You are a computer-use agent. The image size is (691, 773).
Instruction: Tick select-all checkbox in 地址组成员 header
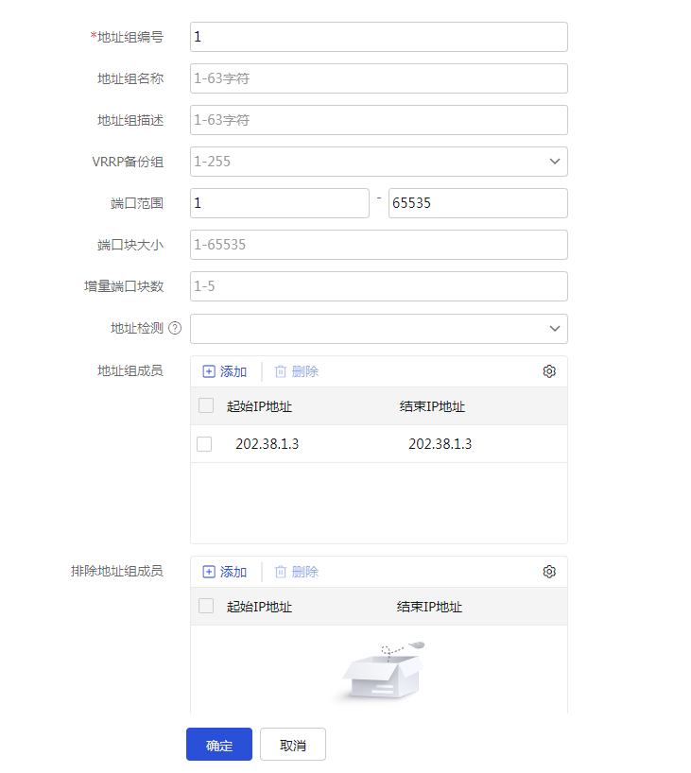[x=206, y=405]
